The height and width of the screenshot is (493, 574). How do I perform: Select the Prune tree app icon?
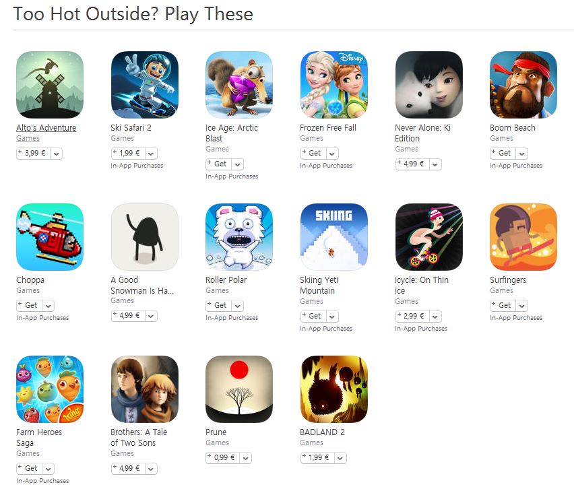[x=239, y=389]
